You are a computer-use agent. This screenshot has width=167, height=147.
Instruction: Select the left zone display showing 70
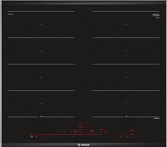[x=75, y=131]
